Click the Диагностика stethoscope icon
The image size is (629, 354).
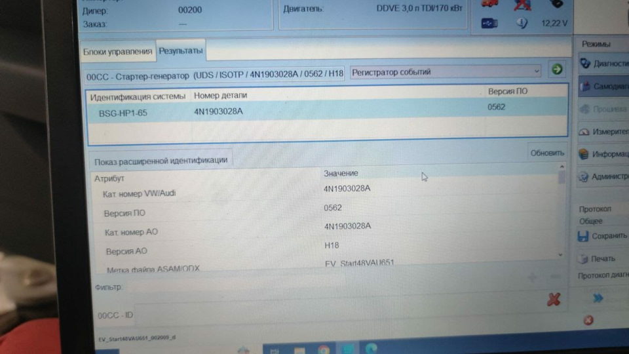point(585,63)
